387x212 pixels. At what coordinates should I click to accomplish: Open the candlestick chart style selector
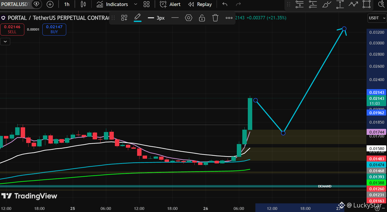pyautogui.click(x=83, y=4)
